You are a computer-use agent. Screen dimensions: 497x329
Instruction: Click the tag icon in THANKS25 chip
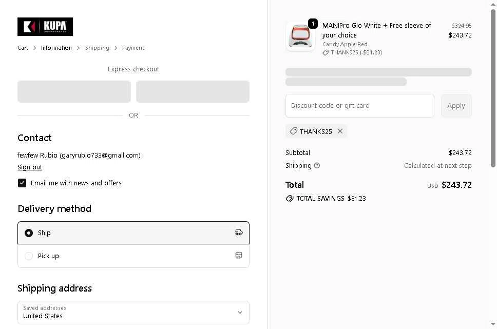(294, 131)
